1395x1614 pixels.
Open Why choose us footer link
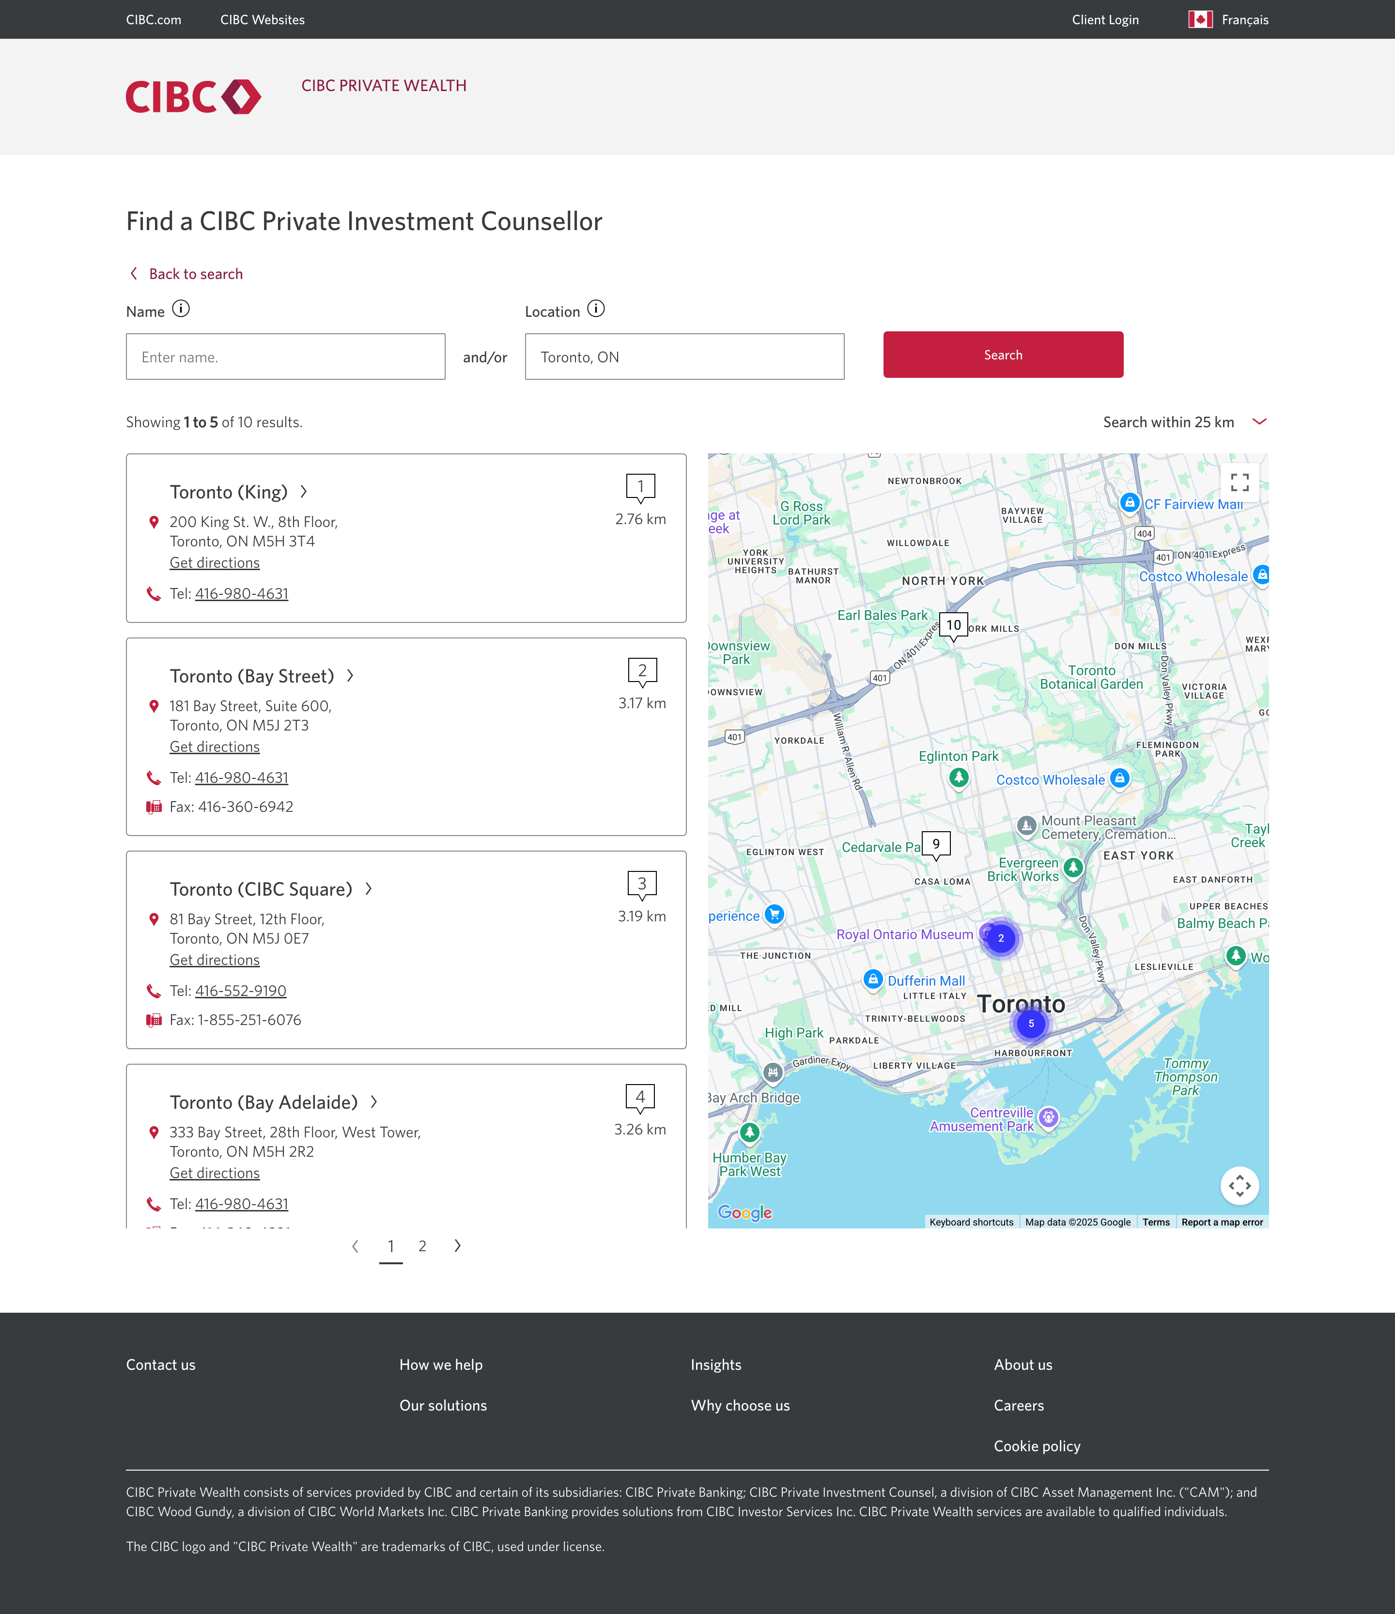pos(740,1405)
